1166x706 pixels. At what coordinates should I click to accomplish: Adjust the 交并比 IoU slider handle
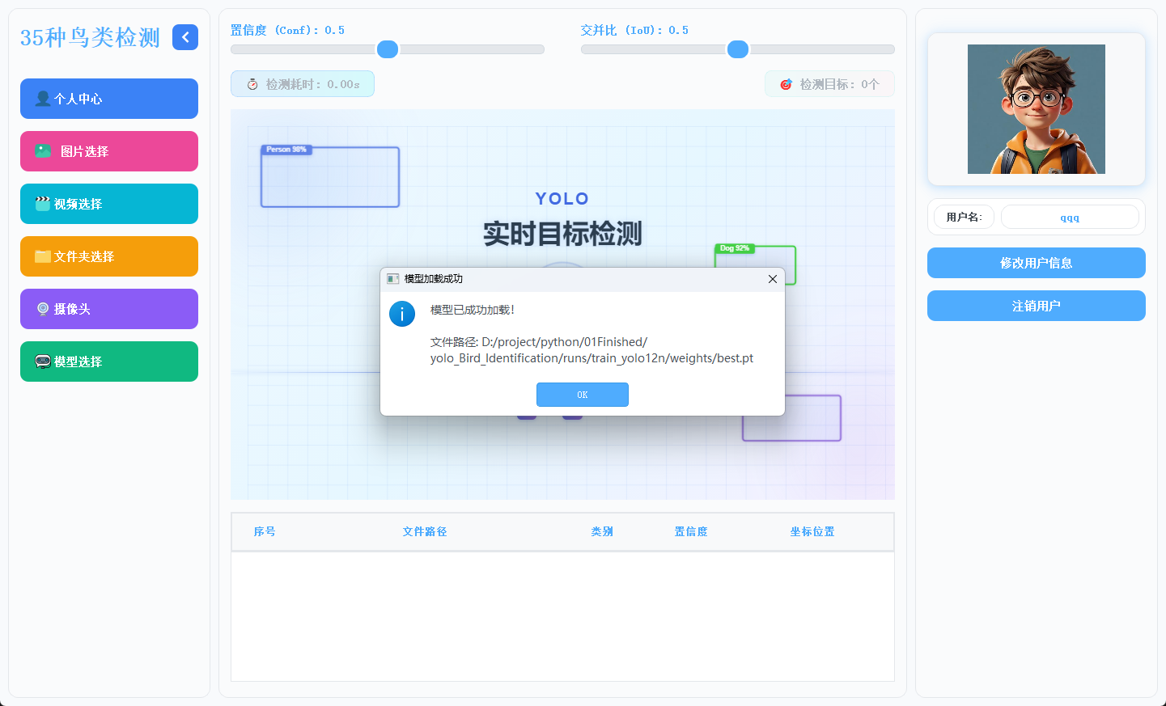coord(738,49)
